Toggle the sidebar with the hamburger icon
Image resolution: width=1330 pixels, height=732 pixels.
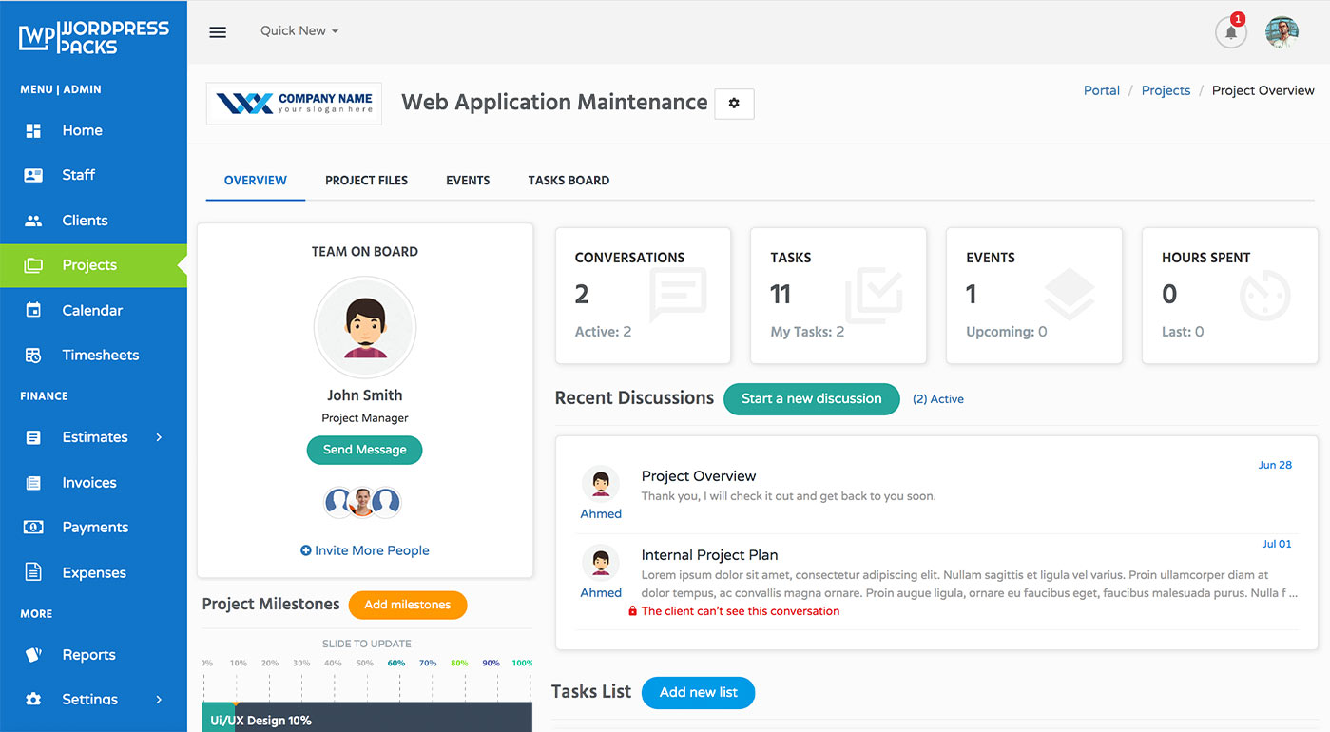point(218,31)
